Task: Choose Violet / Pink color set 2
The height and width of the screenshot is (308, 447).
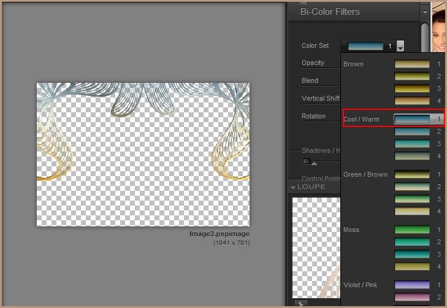Action: [411, 297]
